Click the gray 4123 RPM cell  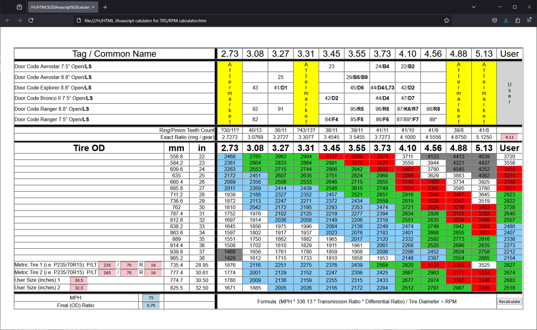pyautogui.click(x=433, y=157)
